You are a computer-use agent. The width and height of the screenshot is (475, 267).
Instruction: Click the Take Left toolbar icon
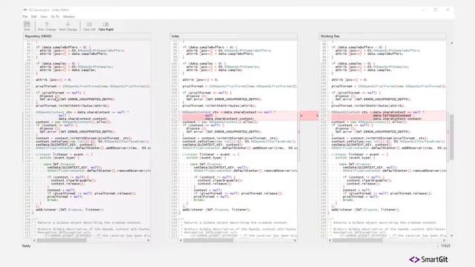pyautogui.click(x=89, y=26)
